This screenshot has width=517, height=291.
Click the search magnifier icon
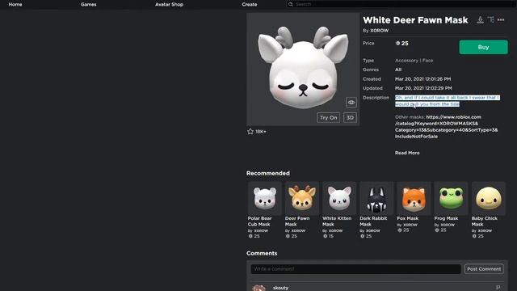[291, 4]
